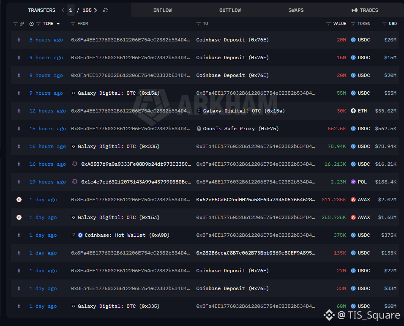Click tag icon beside 0x1e4e7e address
Image resolution: width=404 pixels, height=326 pixels.
[75, 182]
